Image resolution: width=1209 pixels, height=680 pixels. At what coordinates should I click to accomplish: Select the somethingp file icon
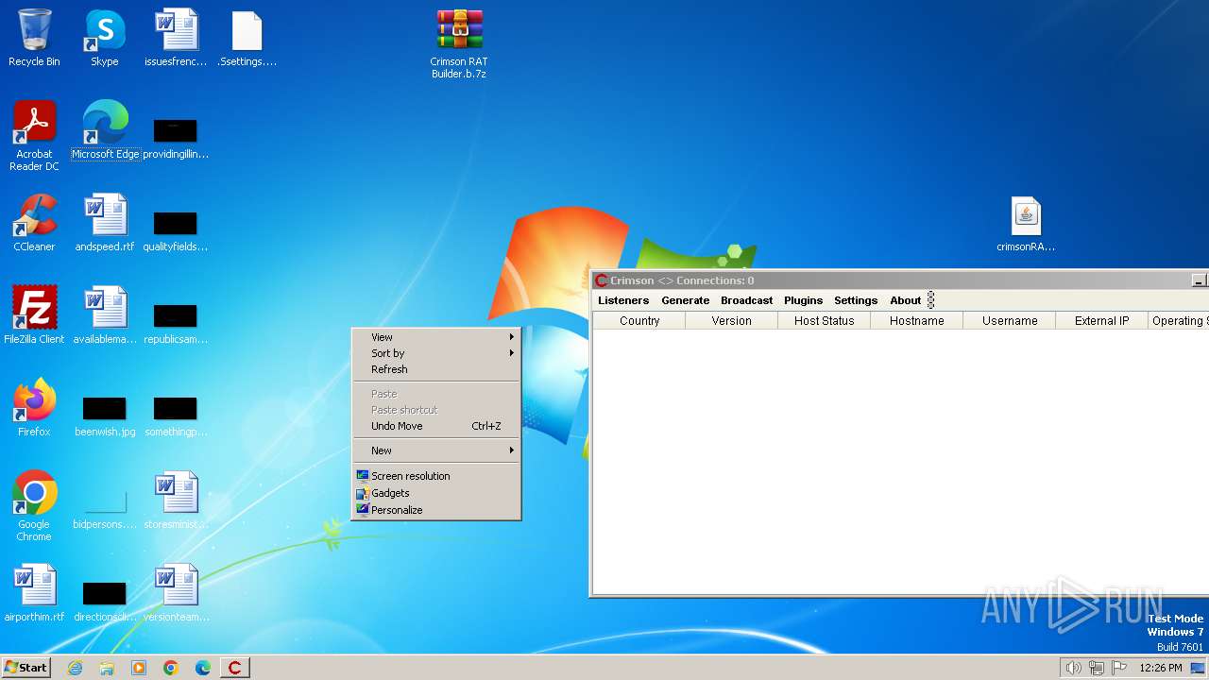(176, 416)
